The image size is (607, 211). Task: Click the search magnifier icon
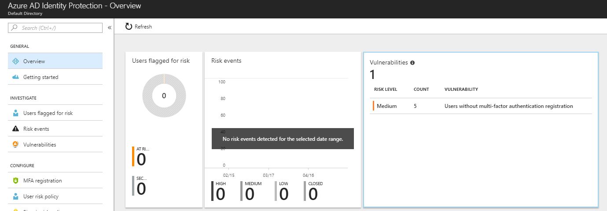pyautogui.click(x=15, y=28)
